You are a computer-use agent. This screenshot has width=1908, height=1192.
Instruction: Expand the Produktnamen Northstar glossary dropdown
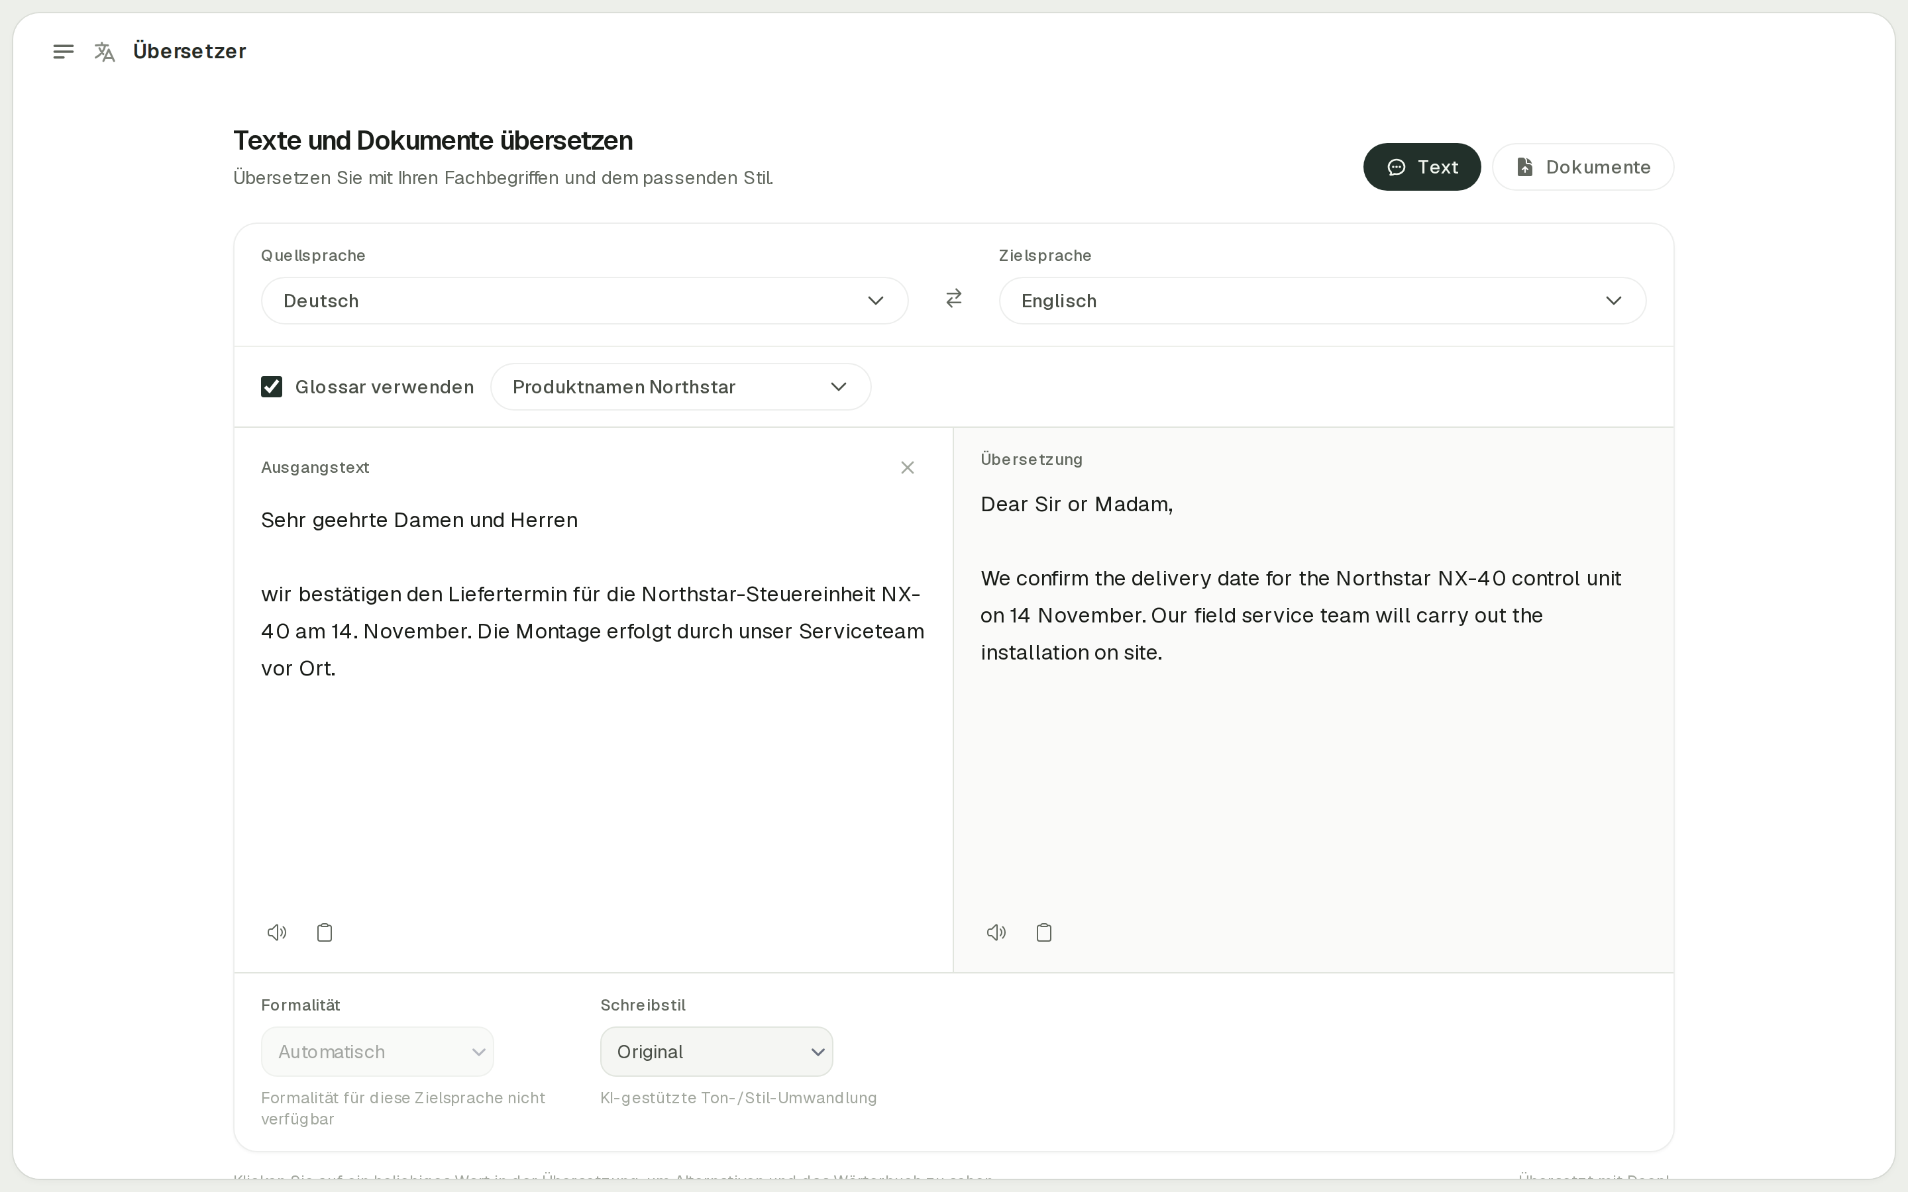pos(681,387)
